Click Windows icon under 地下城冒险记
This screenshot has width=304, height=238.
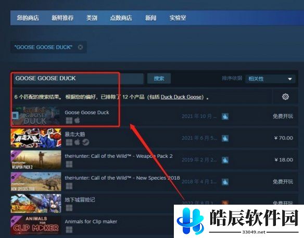click(x=69, y=208)
